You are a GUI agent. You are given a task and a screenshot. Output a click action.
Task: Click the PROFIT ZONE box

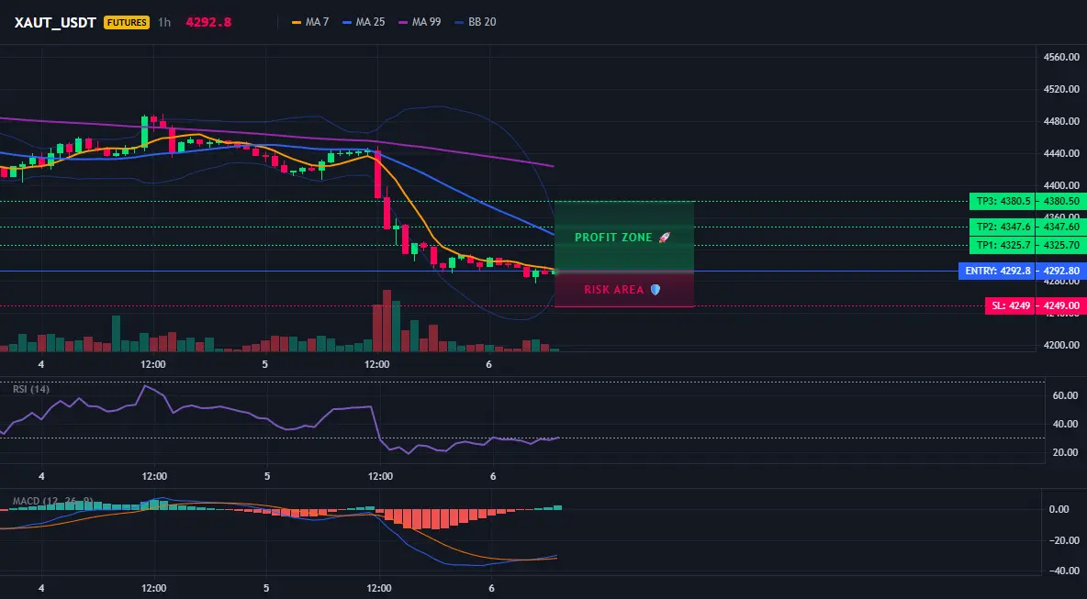pos(624,236)
